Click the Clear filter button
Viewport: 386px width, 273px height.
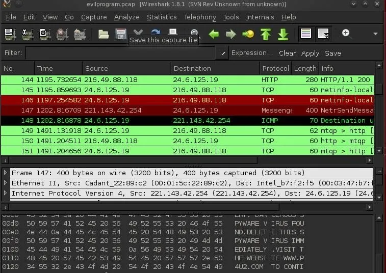click(287, 53)
